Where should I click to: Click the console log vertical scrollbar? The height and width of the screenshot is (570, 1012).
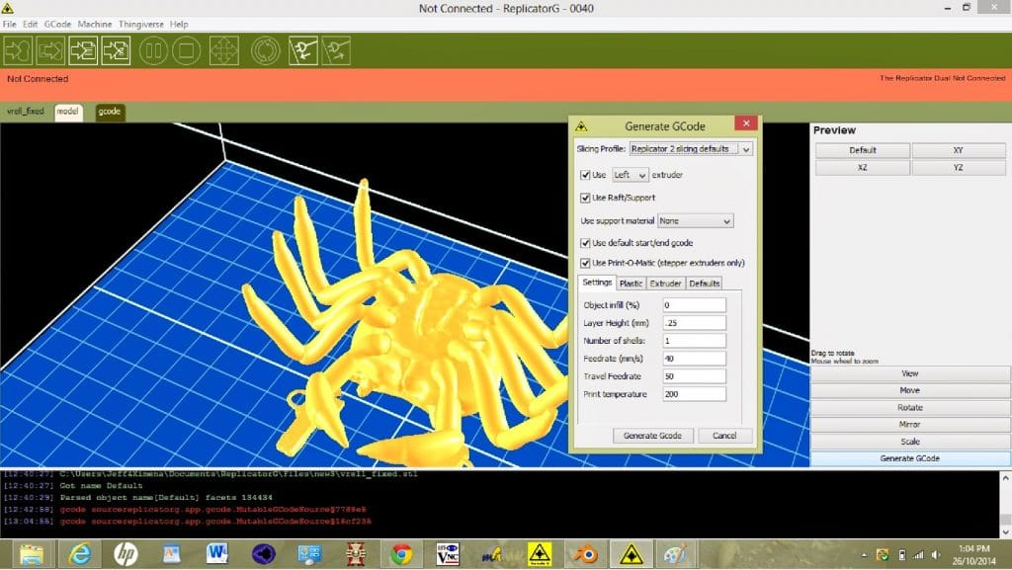(1005, 505)
